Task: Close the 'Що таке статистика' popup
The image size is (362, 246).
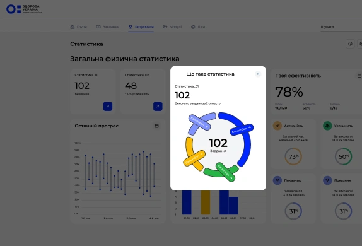Action: click(258, 74)
